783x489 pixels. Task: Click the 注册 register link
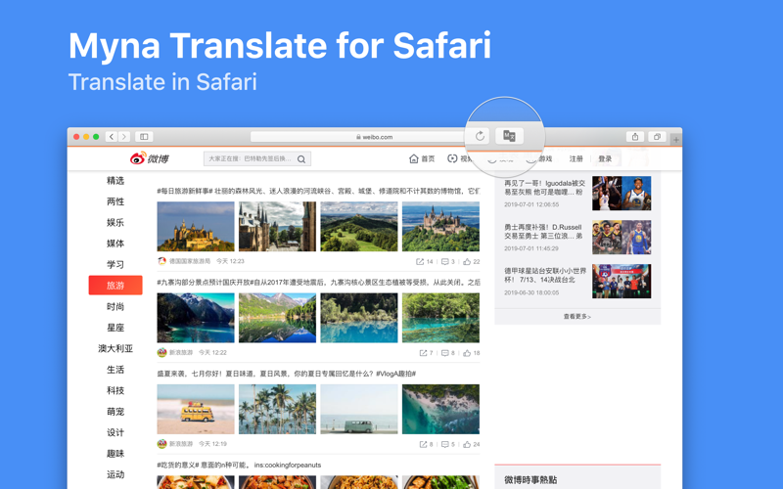pos(576,158)
